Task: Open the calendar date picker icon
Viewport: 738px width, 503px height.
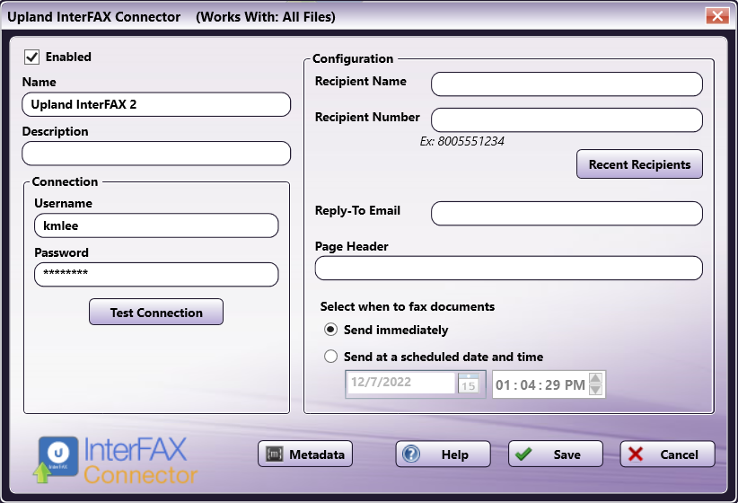Action: pyautogui.click(x=469, y=383)
